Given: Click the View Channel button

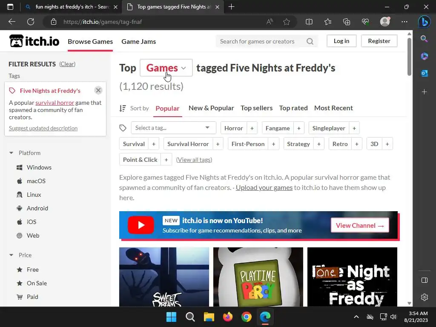Looking at the screenshot, I should 360,225.
